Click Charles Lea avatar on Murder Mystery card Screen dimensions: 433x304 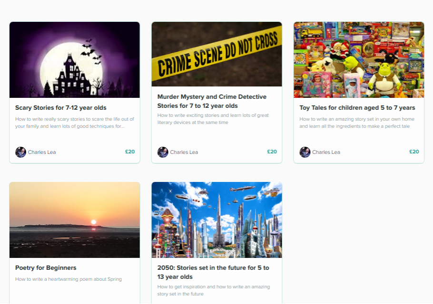[163, 152]
